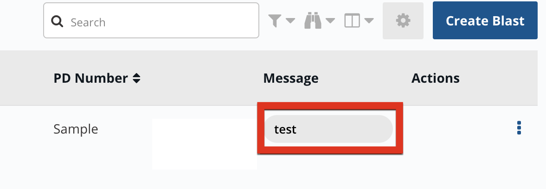Viewport: 546px width, 189px height.
Task: Click the Create Blast button
Action: point(485,21)
